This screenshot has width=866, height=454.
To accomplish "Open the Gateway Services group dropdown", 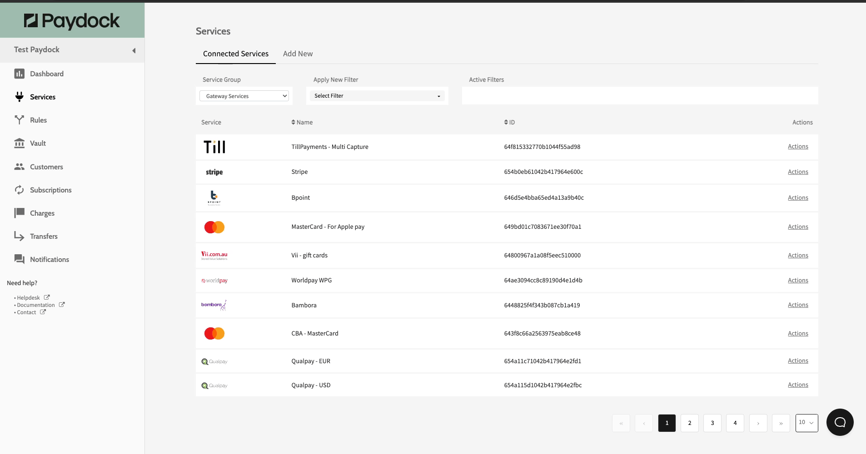I will 244,96.
